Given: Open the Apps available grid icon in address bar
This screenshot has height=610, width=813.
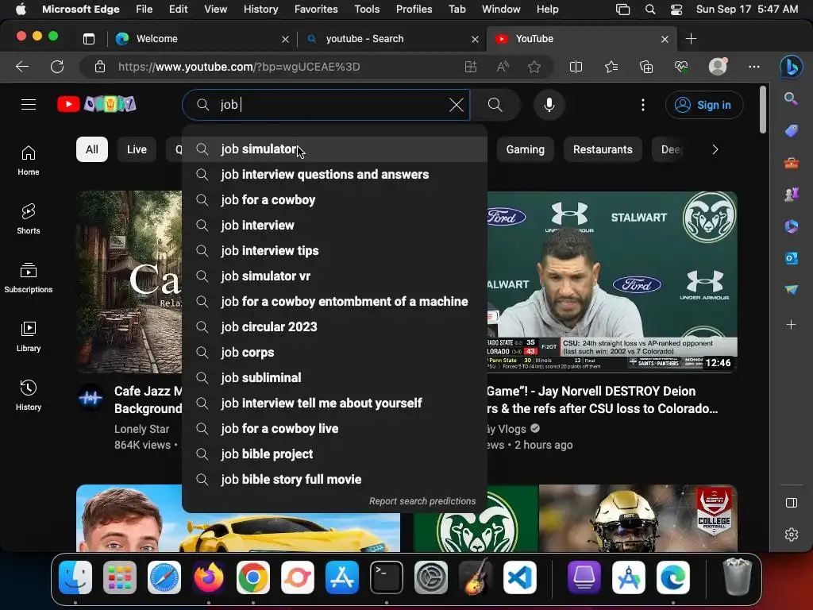Looking at the screenshot, I should point(471,67).
